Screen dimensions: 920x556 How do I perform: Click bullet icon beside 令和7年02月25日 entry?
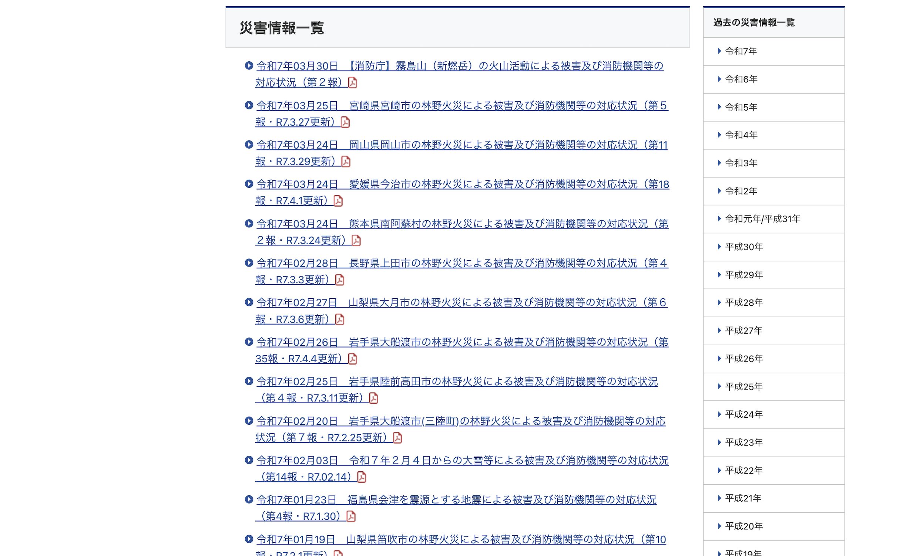tap(249, 381)
